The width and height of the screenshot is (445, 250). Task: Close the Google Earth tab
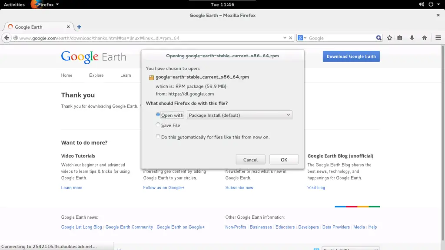tap(68, 26)
